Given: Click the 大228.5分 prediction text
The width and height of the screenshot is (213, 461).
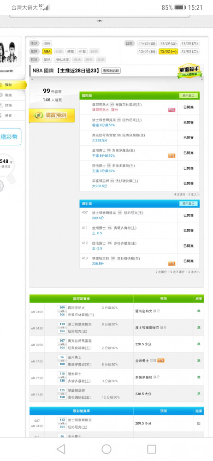Looking at the screenshot, I should [x=100, y=140].
